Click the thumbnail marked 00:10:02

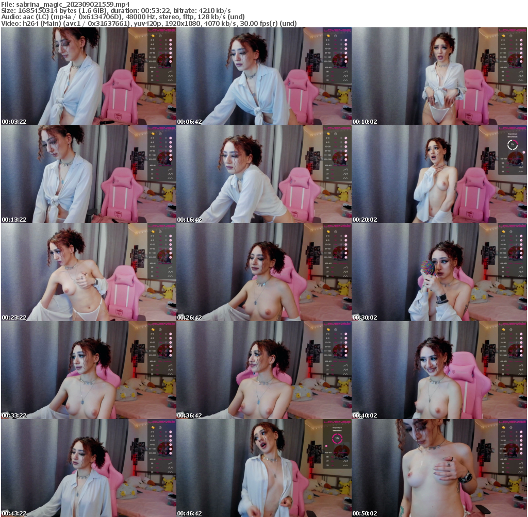pyautogui.click(x=439, y=76)
